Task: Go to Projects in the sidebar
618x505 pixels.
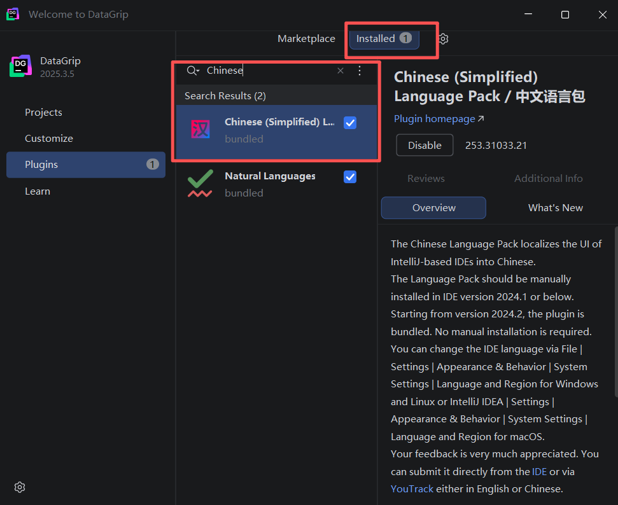Action: pos(43,113)
